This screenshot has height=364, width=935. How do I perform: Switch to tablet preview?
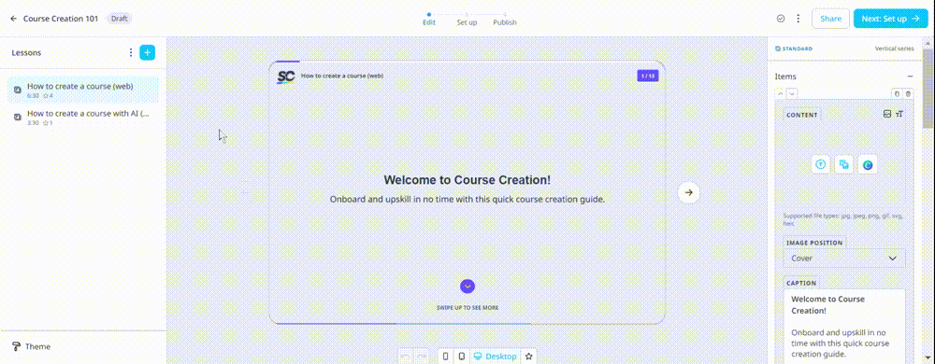point(462,357)
